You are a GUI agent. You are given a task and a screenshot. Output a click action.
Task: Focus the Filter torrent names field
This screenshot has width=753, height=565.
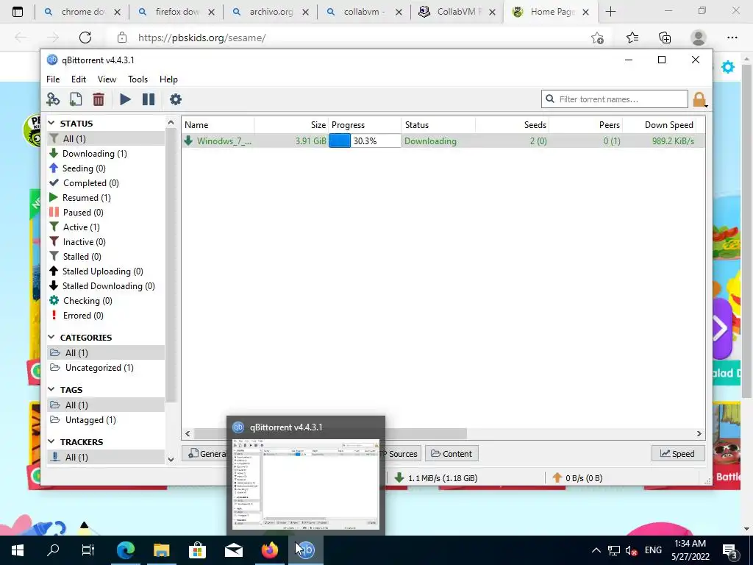pos(614,99)
